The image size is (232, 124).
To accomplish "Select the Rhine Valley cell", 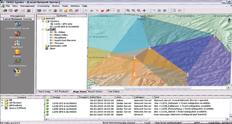I will click(60, 35).
